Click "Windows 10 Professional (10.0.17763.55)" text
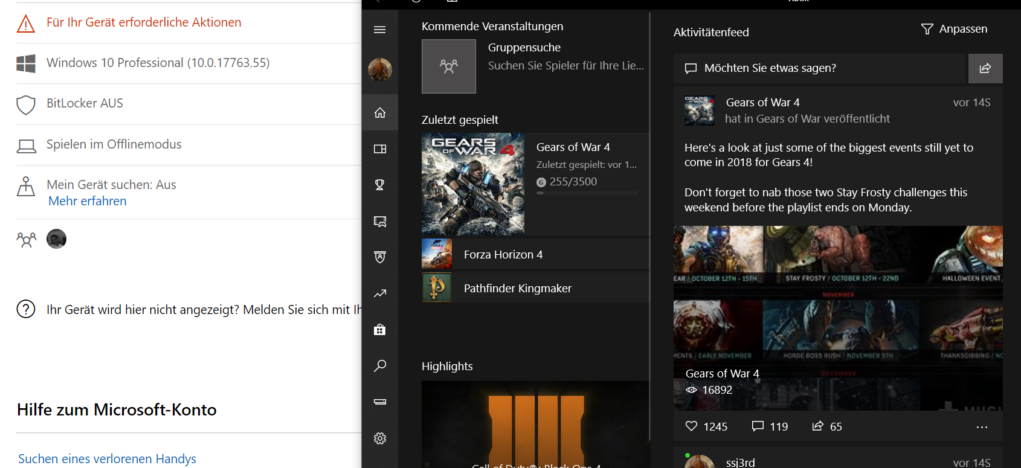The image size is (1021, 468). point(158,63)
